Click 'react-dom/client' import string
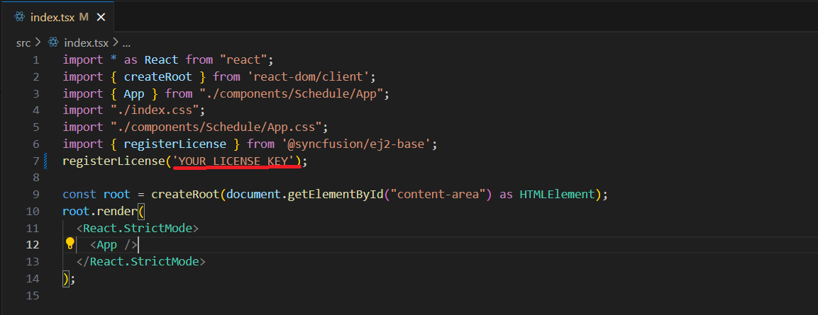Viewport: 818px width, 315px height. (309, 77)
